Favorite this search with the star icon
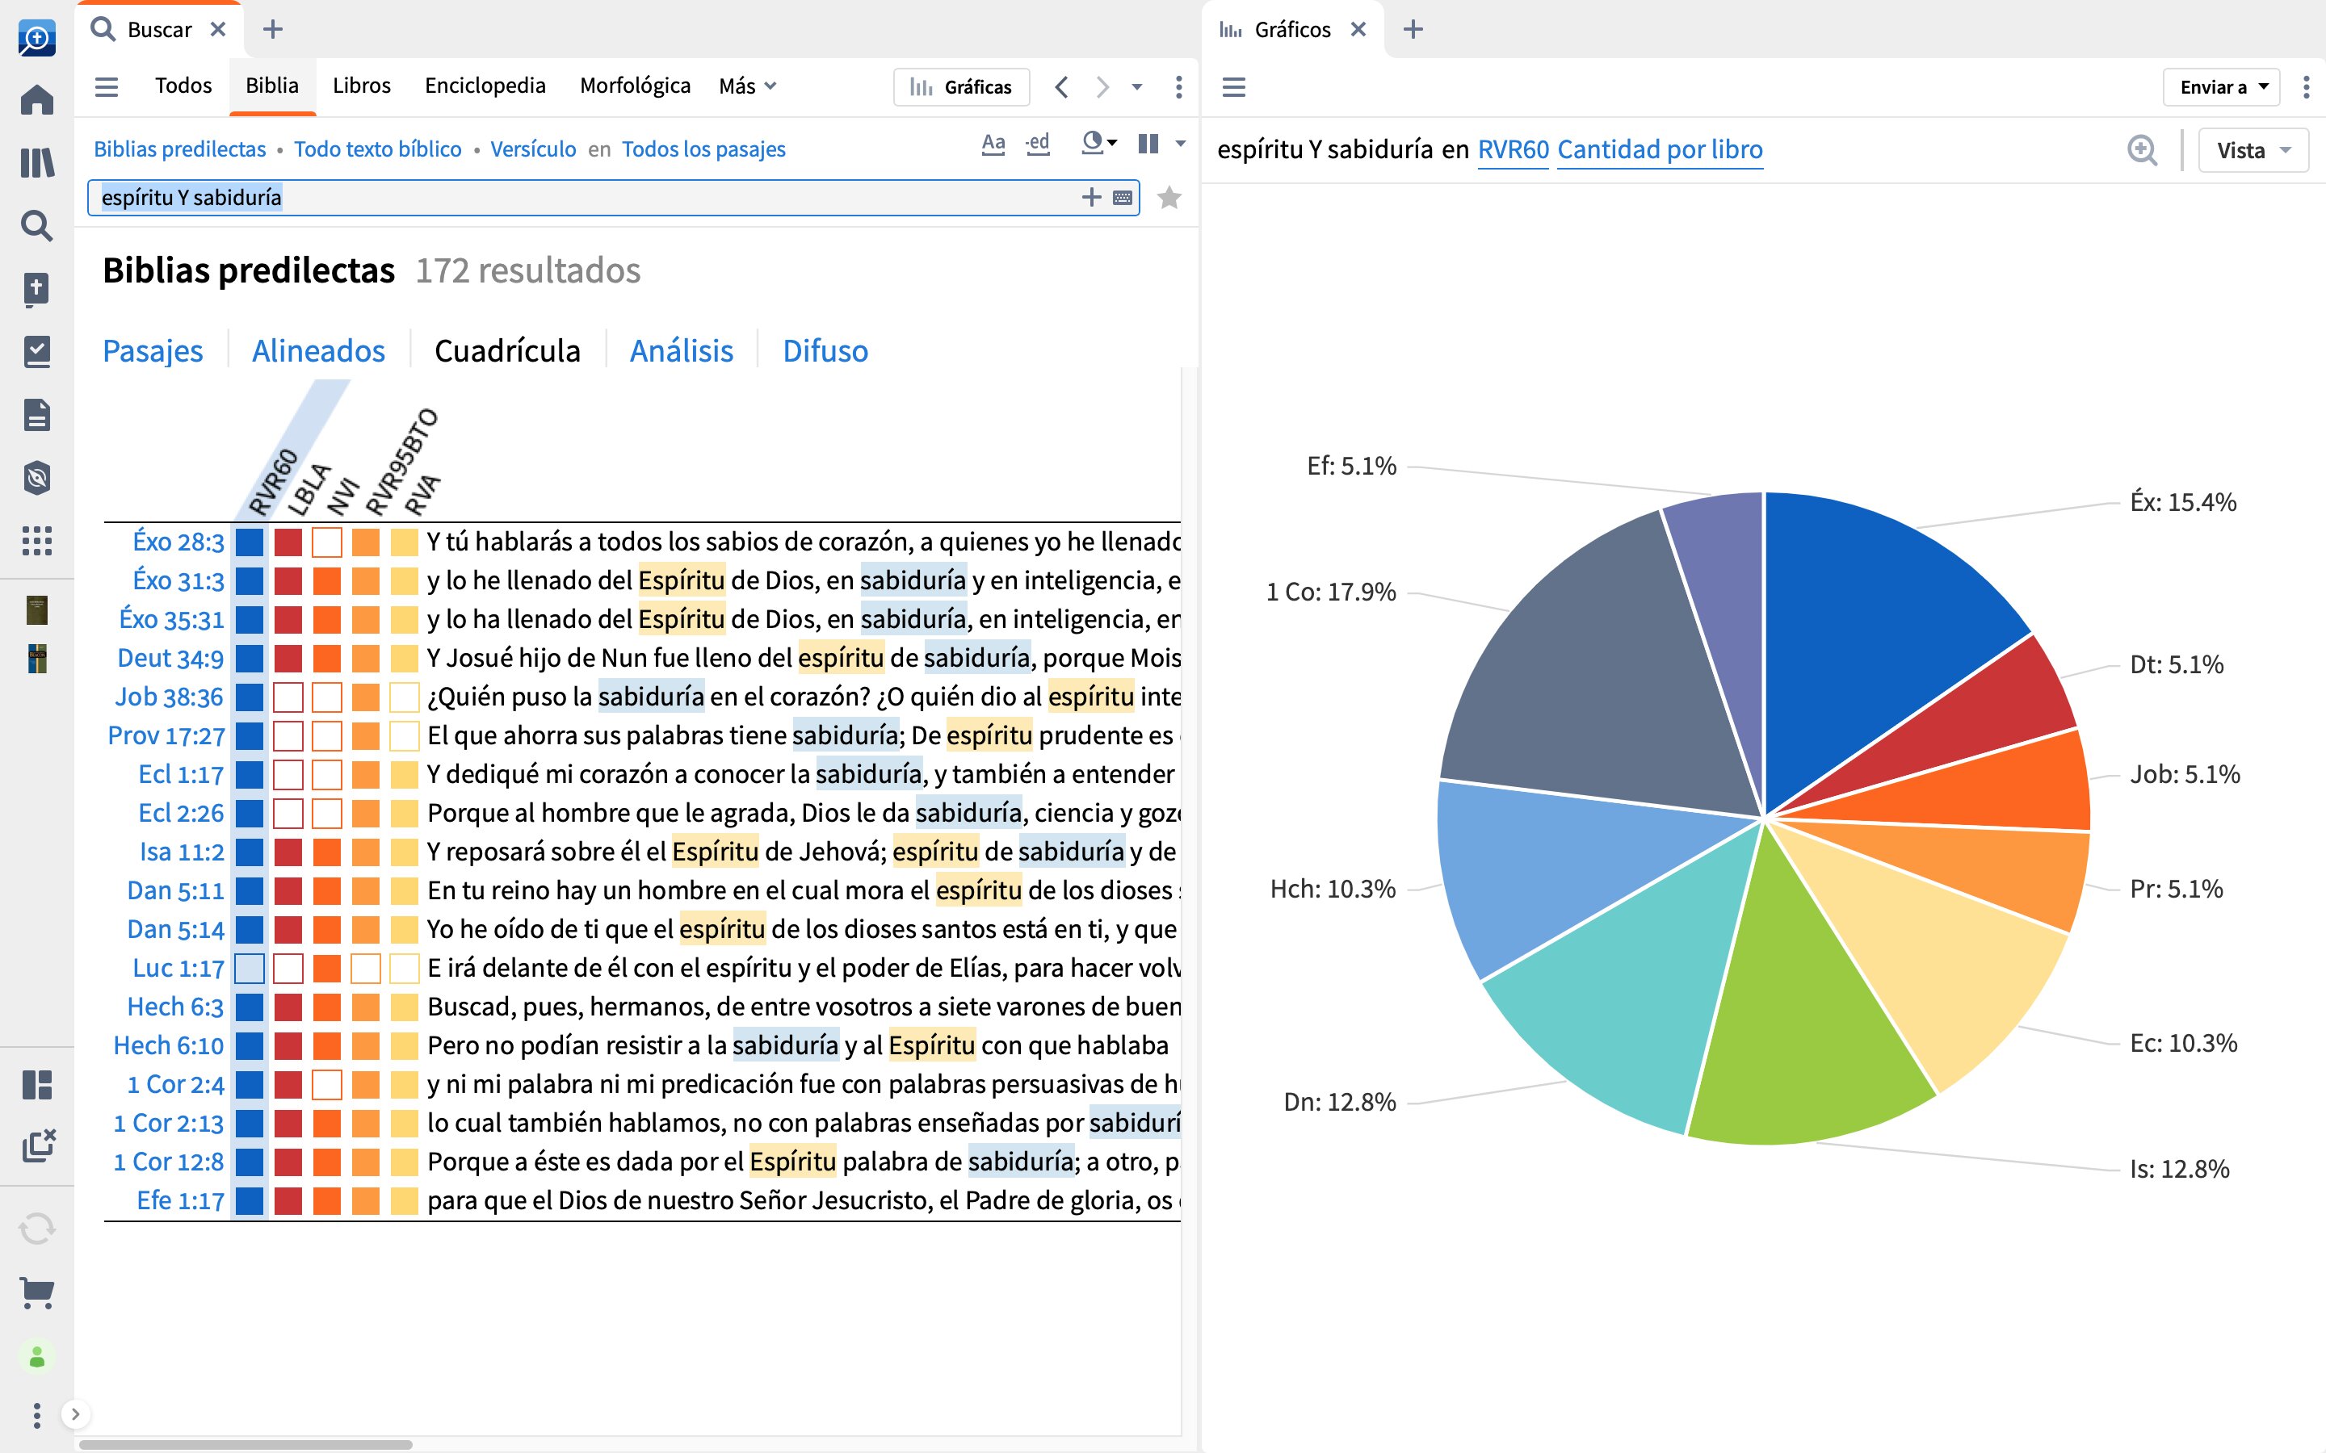This screenshot has height=1453, width=2326. tap(1169, 198)
